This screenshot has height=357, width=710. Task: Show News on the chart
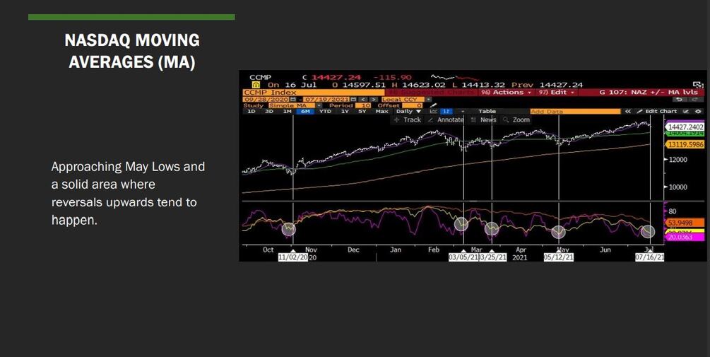pos(484,119)
